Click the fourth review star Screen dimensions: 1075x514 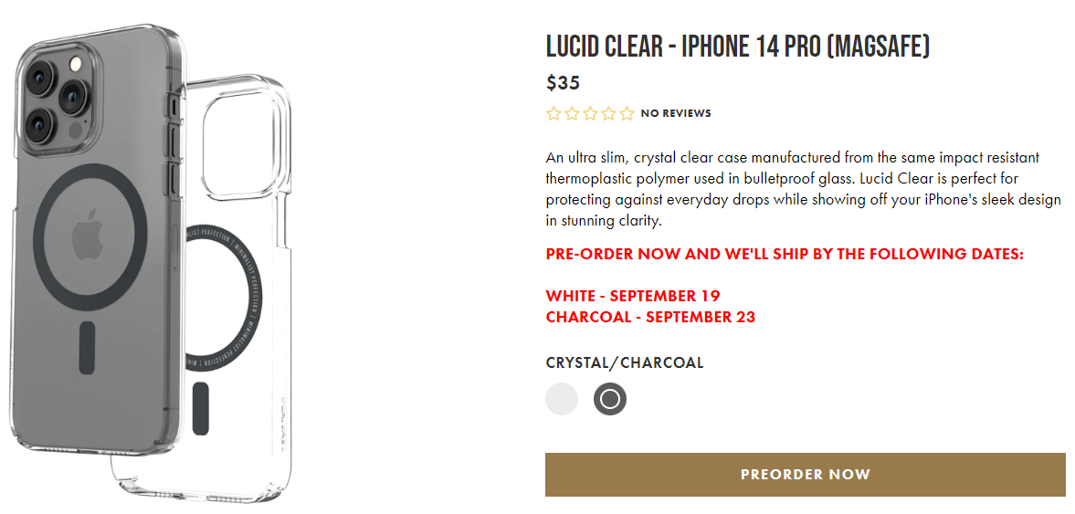608,114
